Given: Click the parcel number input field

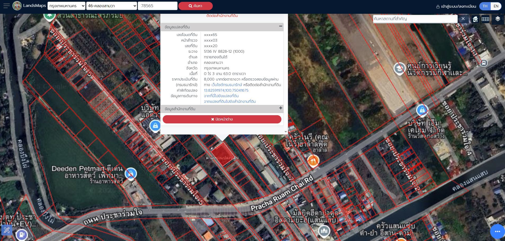Looking at the screenshot, I should pyautogui.click(x=157, y=6).
